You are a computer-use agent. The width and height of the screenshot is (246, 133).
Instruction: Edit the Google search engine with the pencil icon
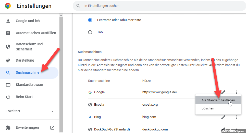223,92
